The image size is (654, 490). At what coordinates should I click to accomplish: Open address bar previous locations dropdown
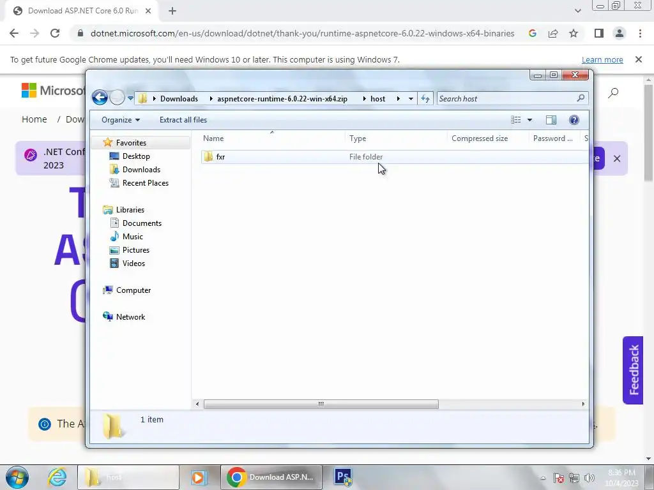411,99
